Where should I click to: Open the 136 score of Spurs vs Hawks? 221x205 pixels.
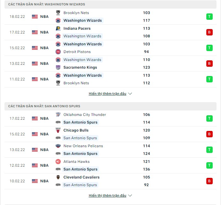[147, 169]
